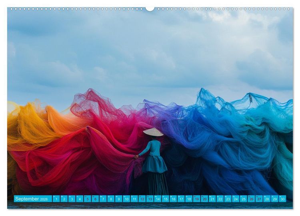The height and width of the screenshot is (216, 300).
Task: Click day 21 on the date row
Action: [212, 199]
